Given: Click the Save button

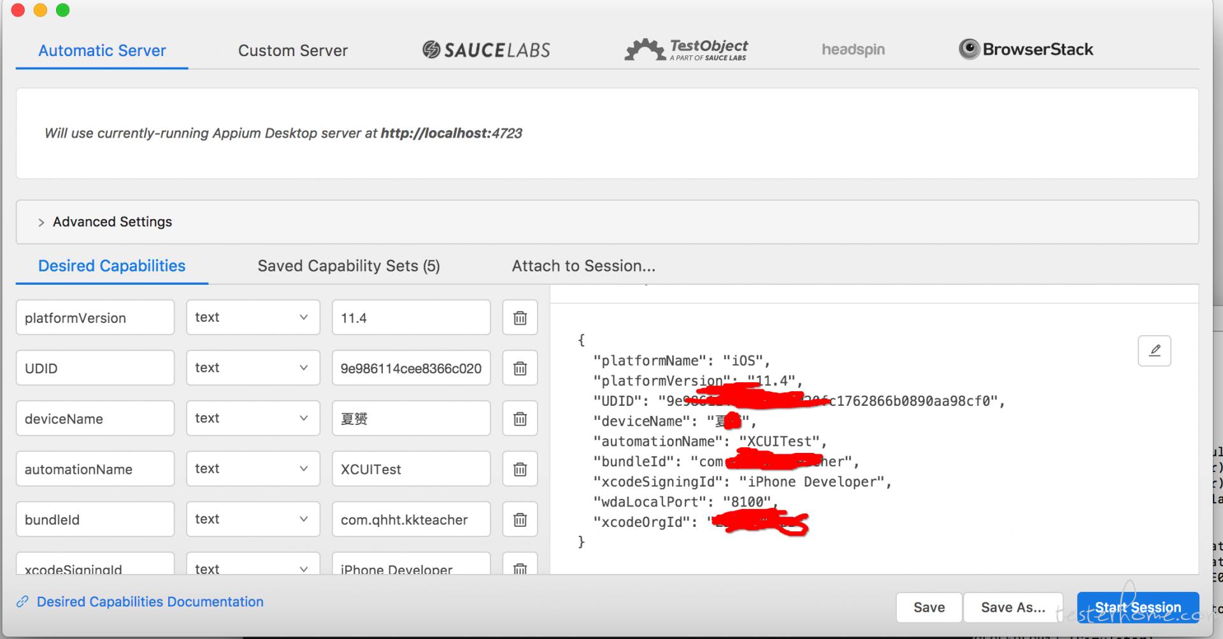Looking at the screenshot, I should [929, 607].
